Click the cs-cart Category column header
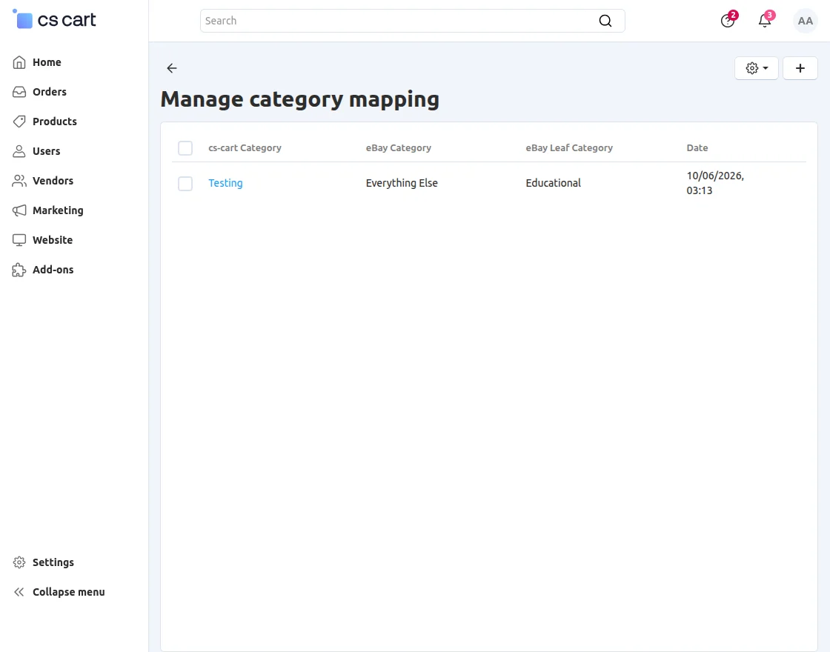830x652 pixels. click(x=245, y=147)
